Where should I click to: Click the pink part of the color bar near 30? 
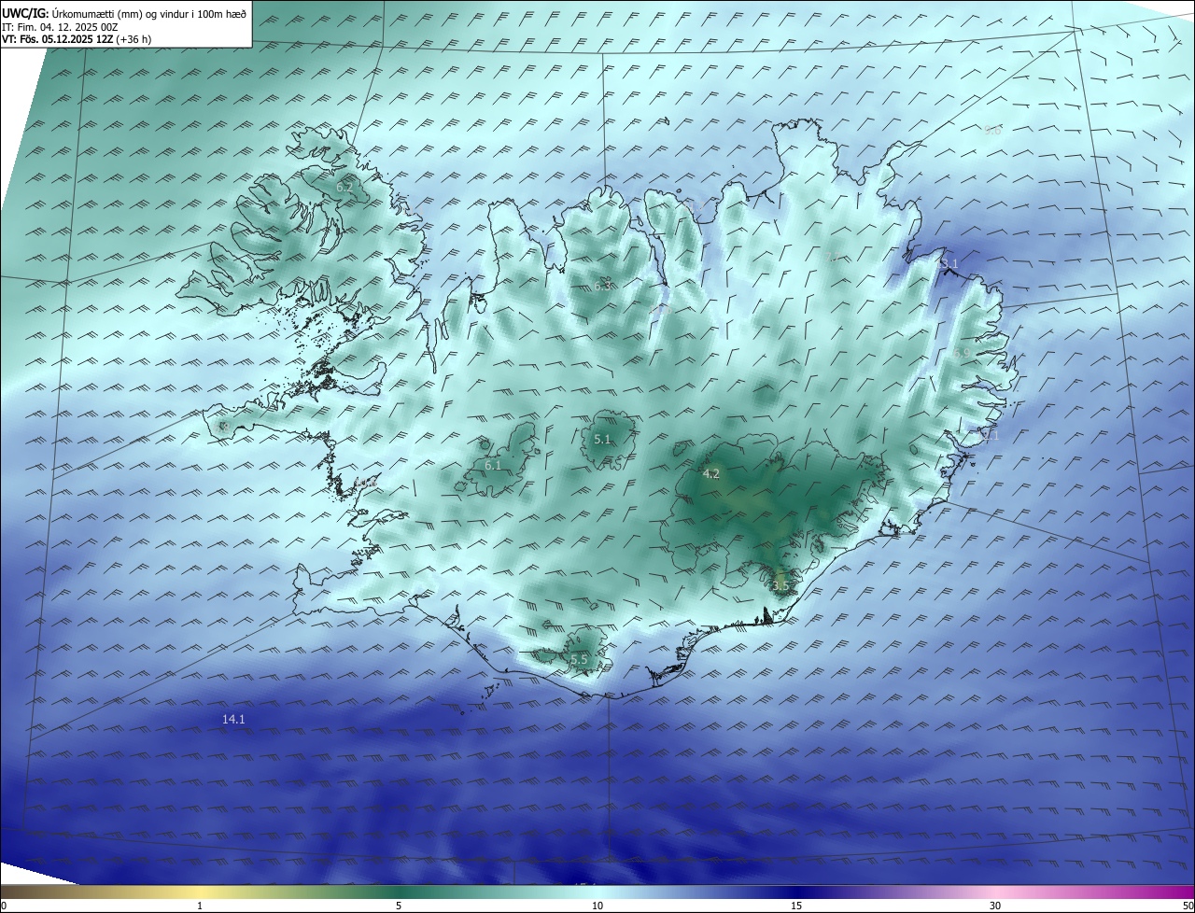995,892
